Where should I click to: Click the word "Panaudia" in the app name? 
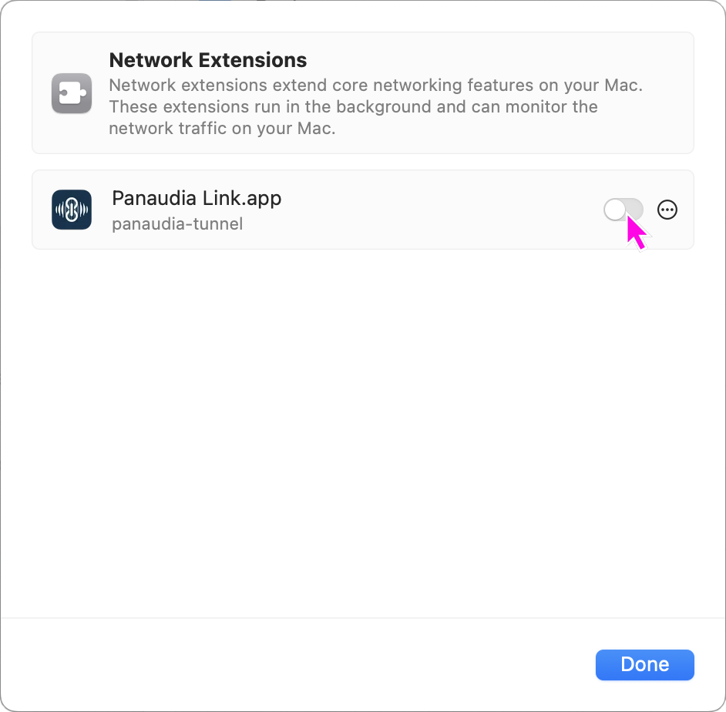[x=154, y=198]
